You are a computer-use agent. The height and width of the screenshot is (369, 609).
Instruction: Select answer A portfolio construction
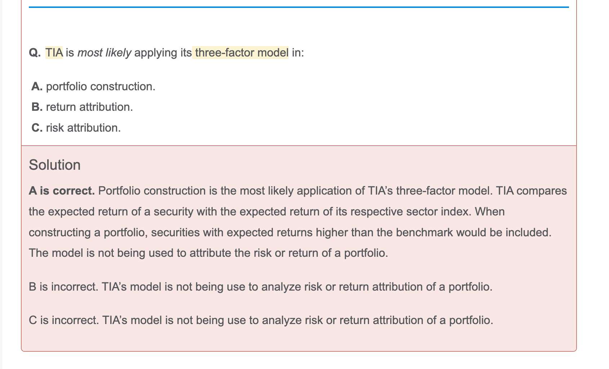pos(101,87)
